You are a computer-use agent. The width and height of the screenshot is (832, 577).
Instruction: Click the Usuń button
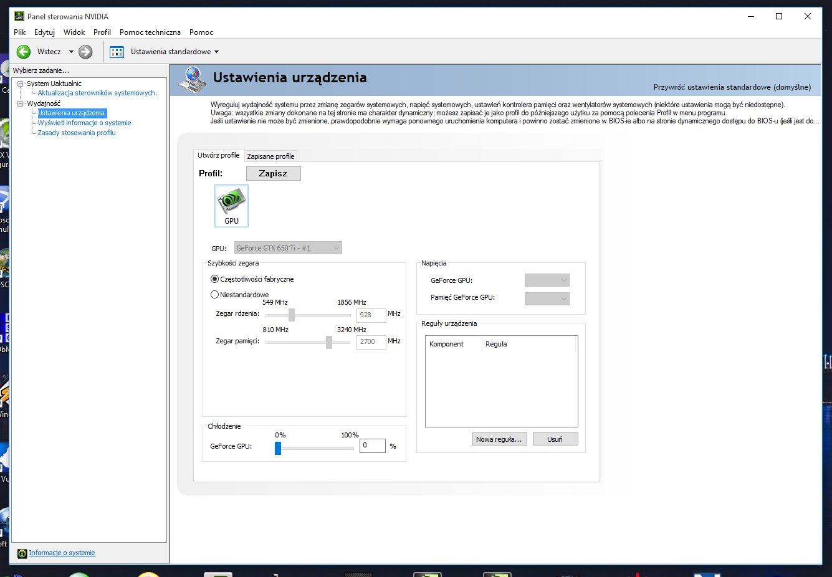(x=555, y=439)
